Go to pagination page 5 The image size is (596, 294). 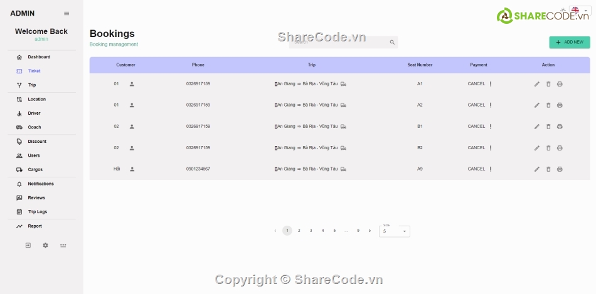coord(334,231)
